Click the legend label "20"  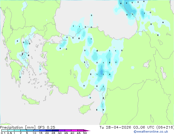click(47, 133)
